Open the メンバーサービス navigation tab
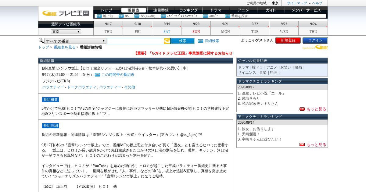 point(306,10)
